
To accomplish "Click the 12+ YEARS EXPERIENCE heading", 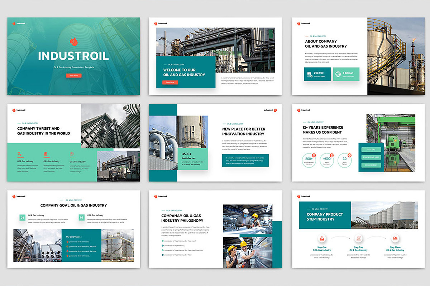I will click(x=322, y=130).
